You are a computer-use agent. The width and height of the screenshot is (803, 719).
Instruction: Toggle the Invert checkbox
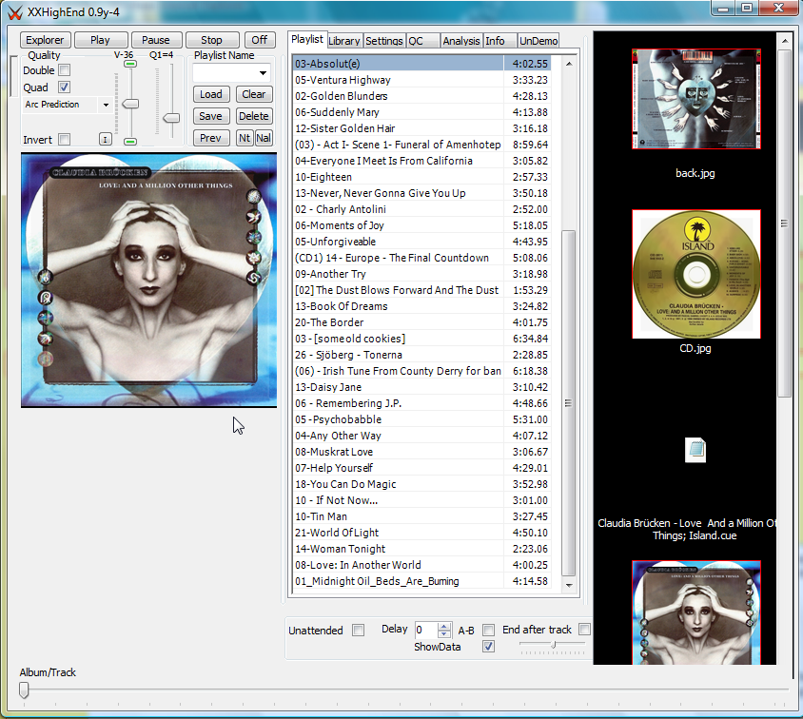[x=64, y=139]
